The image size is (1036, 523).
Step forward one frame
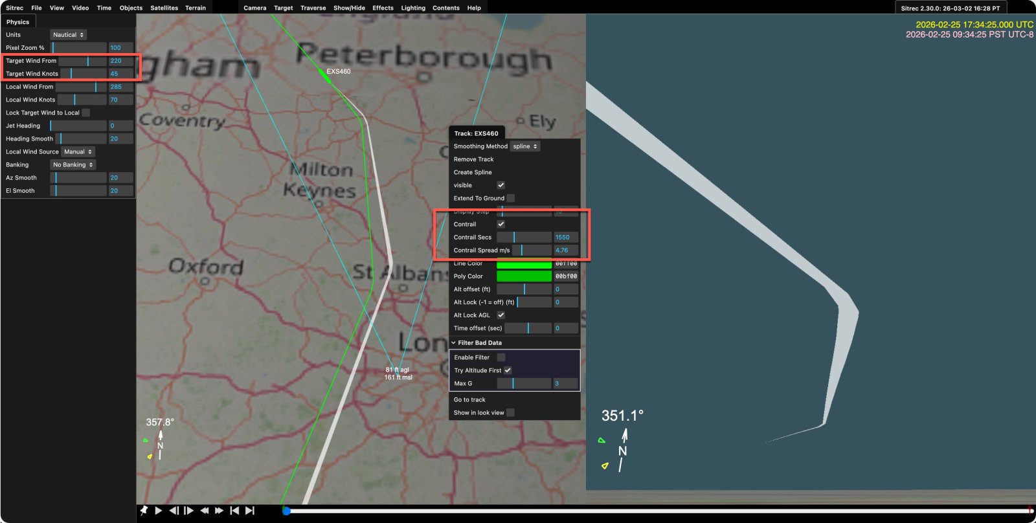click(189, 511)
